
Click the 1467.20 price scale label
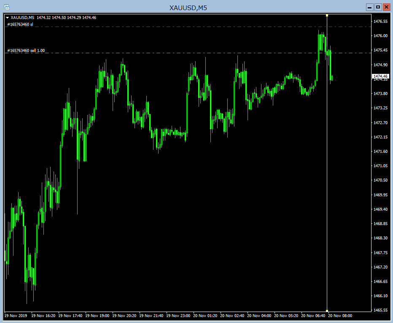(x=380, y=267)
